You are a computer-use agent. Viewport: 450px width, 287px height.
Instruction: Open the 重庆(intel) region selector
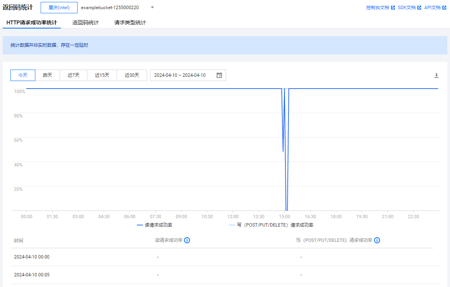pyautogui.click(x=59, y=8)
